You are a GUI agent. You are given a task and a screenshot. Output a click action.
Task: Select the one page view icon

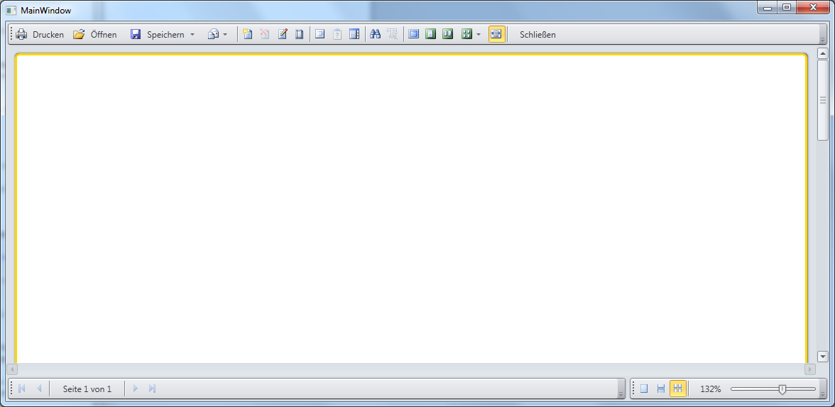pos(431,35)
